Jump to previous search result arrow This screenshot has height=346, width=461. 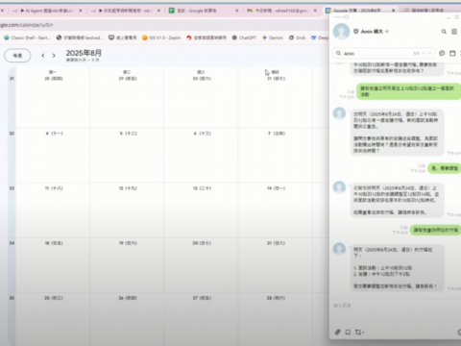point(424,53)
